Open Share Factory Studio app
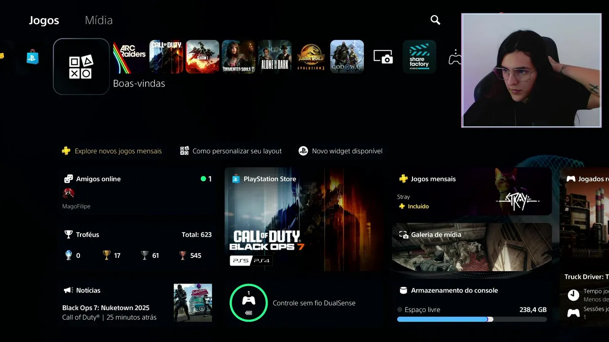Screen dimensions: 609x342 point(419,57)
